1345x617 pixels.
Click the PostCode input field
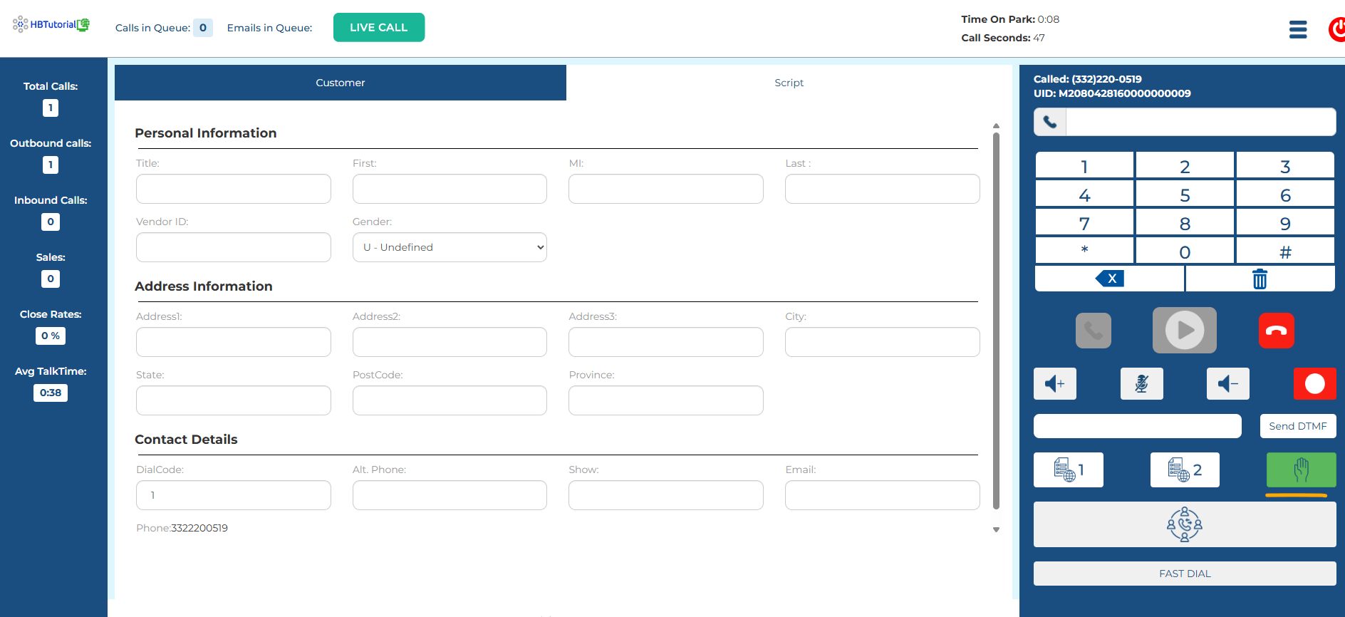tap(450, 400)
